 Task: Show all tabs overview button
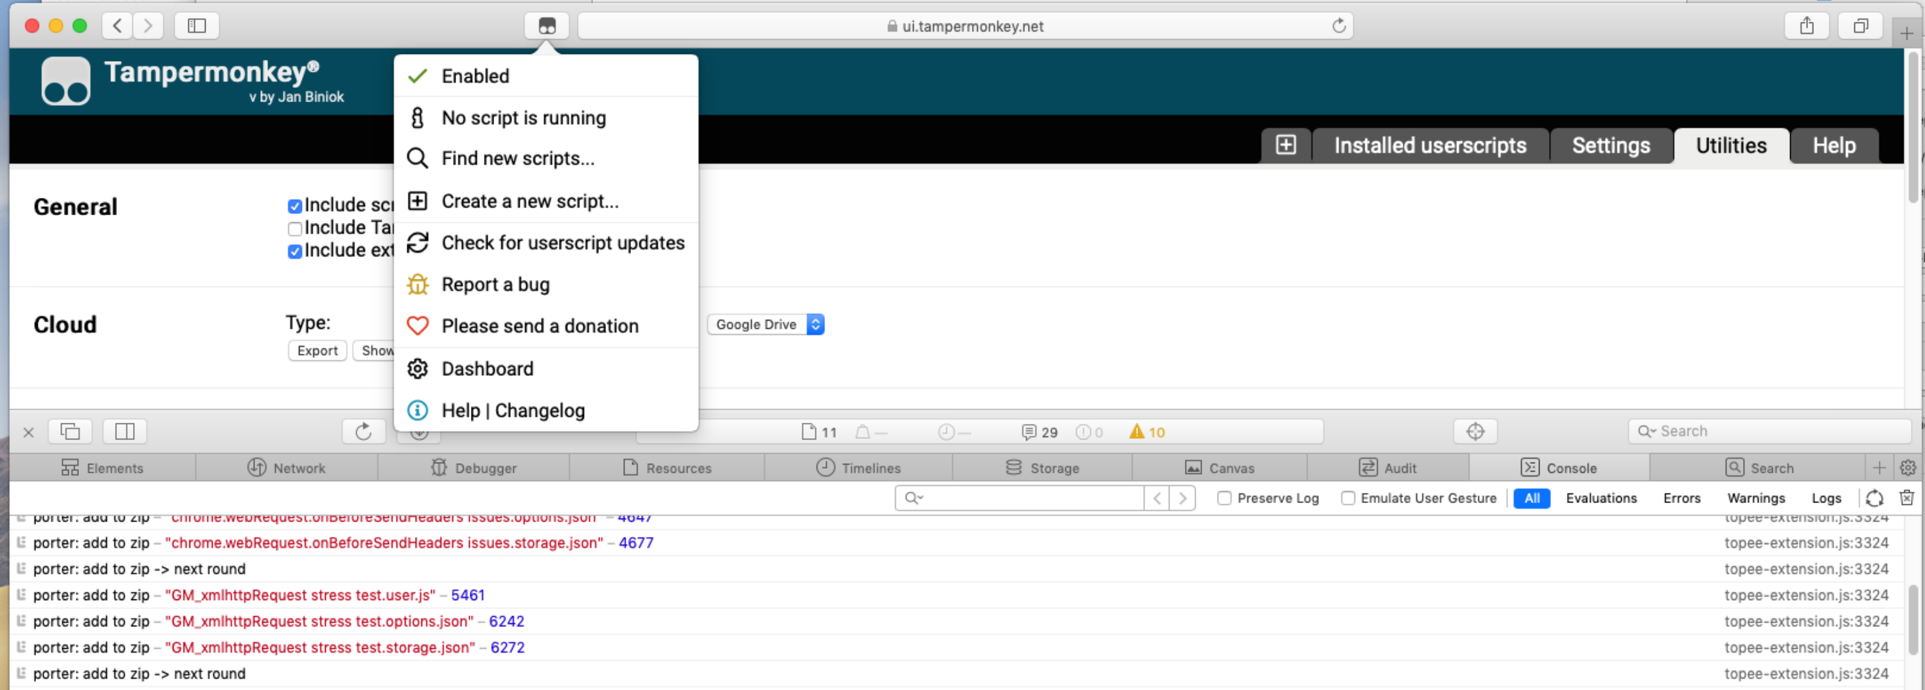1860,26
